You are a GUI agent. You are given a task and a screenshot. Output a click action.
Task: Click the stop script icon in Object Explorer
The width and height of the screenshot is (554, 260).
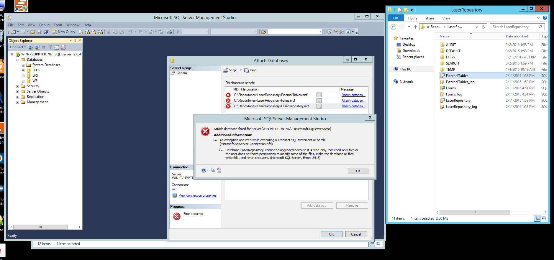pos(63,47)
